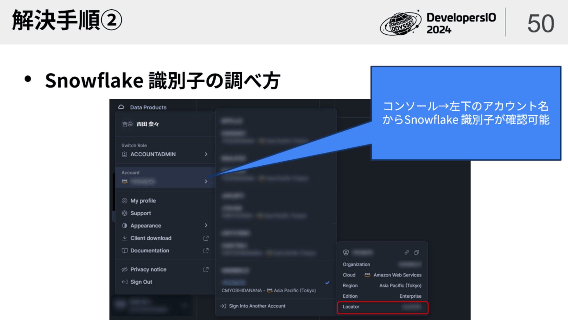The image size is (568, 320).
Task: Click the DevelopersIO 2024 logo
Action: point(438,23)
